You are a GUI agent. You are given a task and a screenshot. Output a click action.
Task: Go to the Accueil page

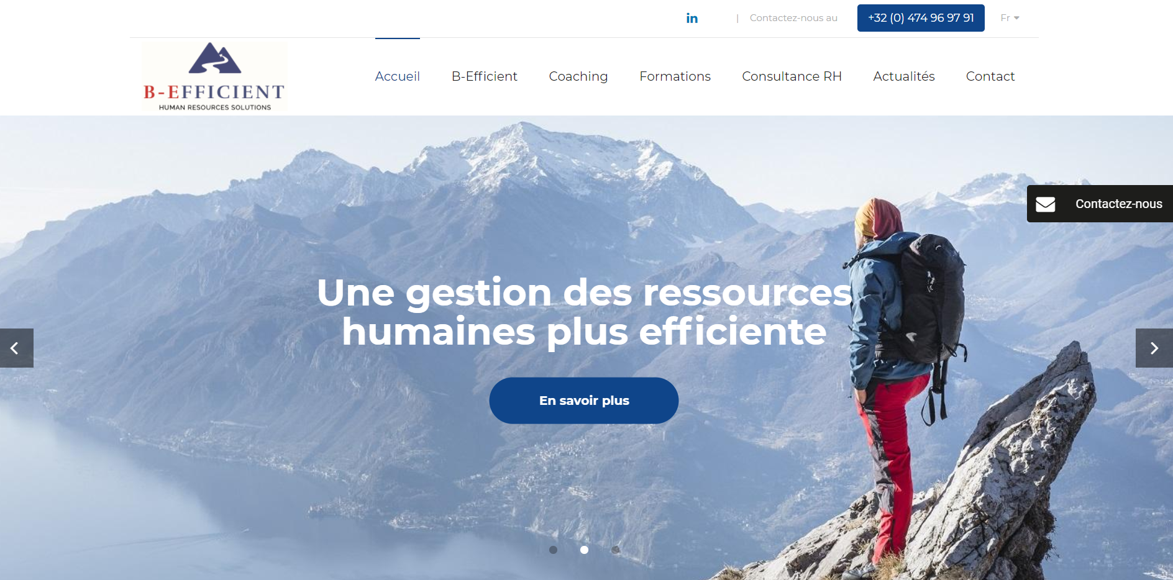click(x=398, y=76)
